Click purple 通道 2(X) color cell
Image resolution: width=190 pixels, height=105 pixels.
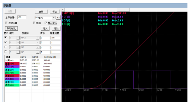[x=12, y=67]
